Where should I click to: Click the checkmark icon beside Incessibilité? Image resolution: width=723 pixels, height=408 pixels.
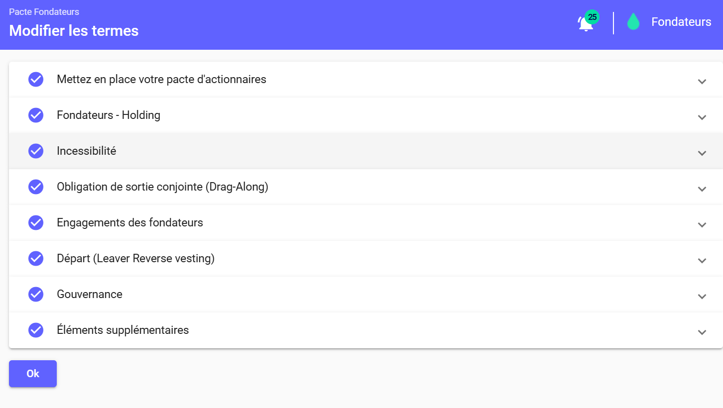(x=36, y=151)
